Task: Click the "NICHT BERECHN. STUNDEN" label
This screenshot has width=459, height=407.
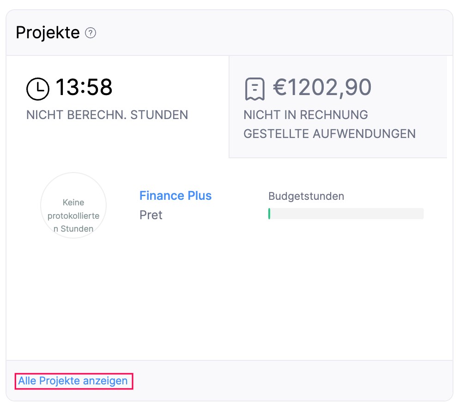Action: coord(107,115)
